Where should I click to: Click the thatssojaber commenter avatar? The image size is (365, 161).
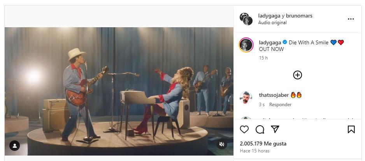tap(246, 98)
